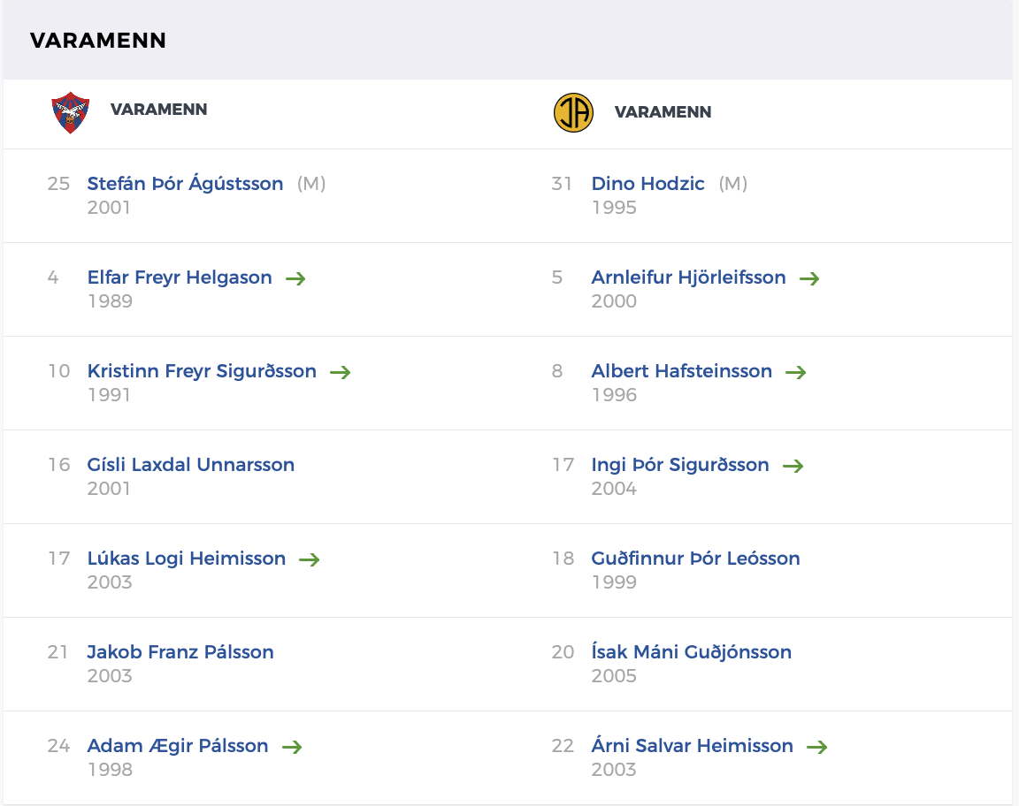The width and height of the screenshot is (1019, 806).
Task: Click the ÍA VARAMENN column heading
Action: pyautogui.click(x=663, y=112)
